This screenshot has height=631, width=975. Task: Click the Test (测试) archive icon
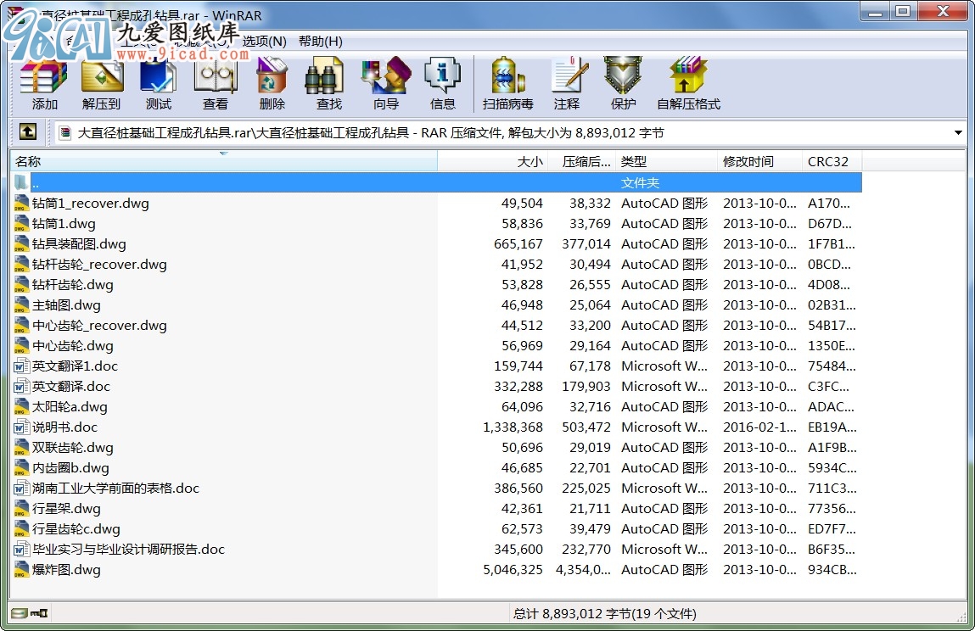158,75
